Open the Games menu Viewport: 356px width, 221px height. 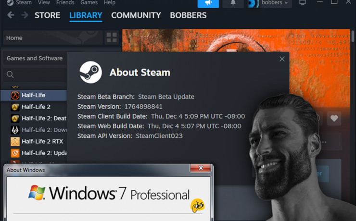click(89, 3)
